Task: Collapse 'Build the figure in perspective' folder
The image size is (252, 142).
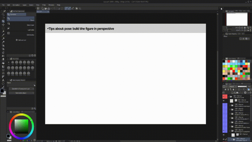Action: click(x=230, y=131)
